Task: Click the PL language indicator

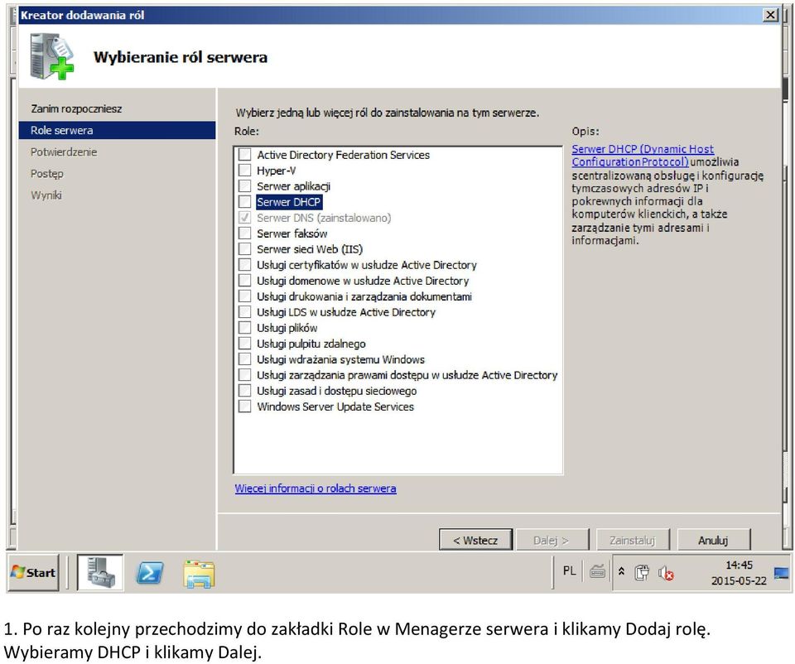Action: [x=569, y=570]
